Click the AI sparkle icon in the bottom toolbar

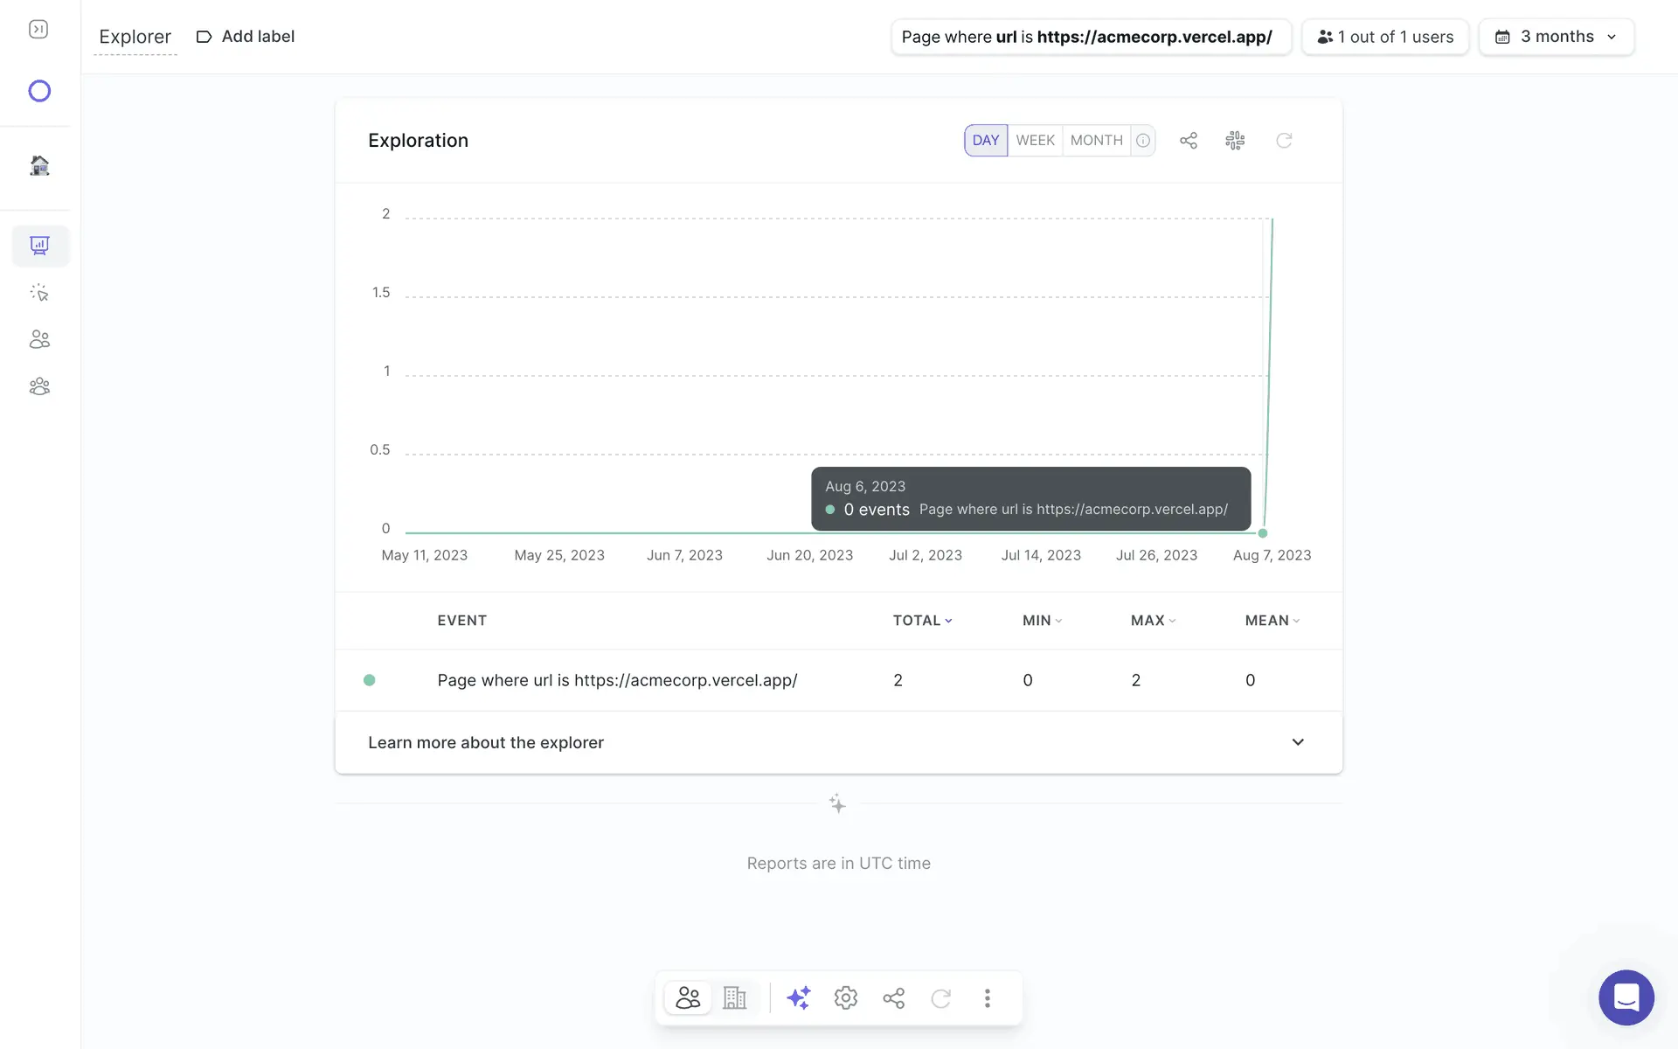coord(798,997)
